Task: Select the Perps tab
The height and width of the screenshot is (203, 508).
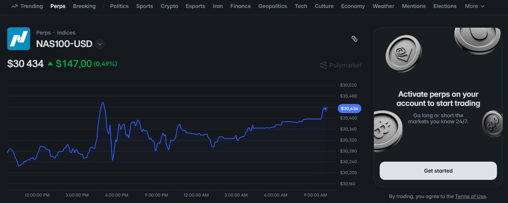Action: [x=58, y=6]
